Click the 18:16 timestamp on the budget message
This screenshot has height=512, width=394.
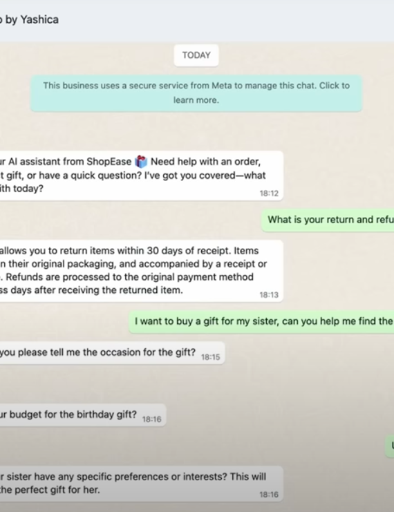pyautogui.click(x=151, y=419)
